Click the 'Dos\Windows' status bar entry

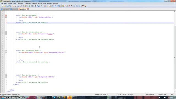[x=150, y=95]
